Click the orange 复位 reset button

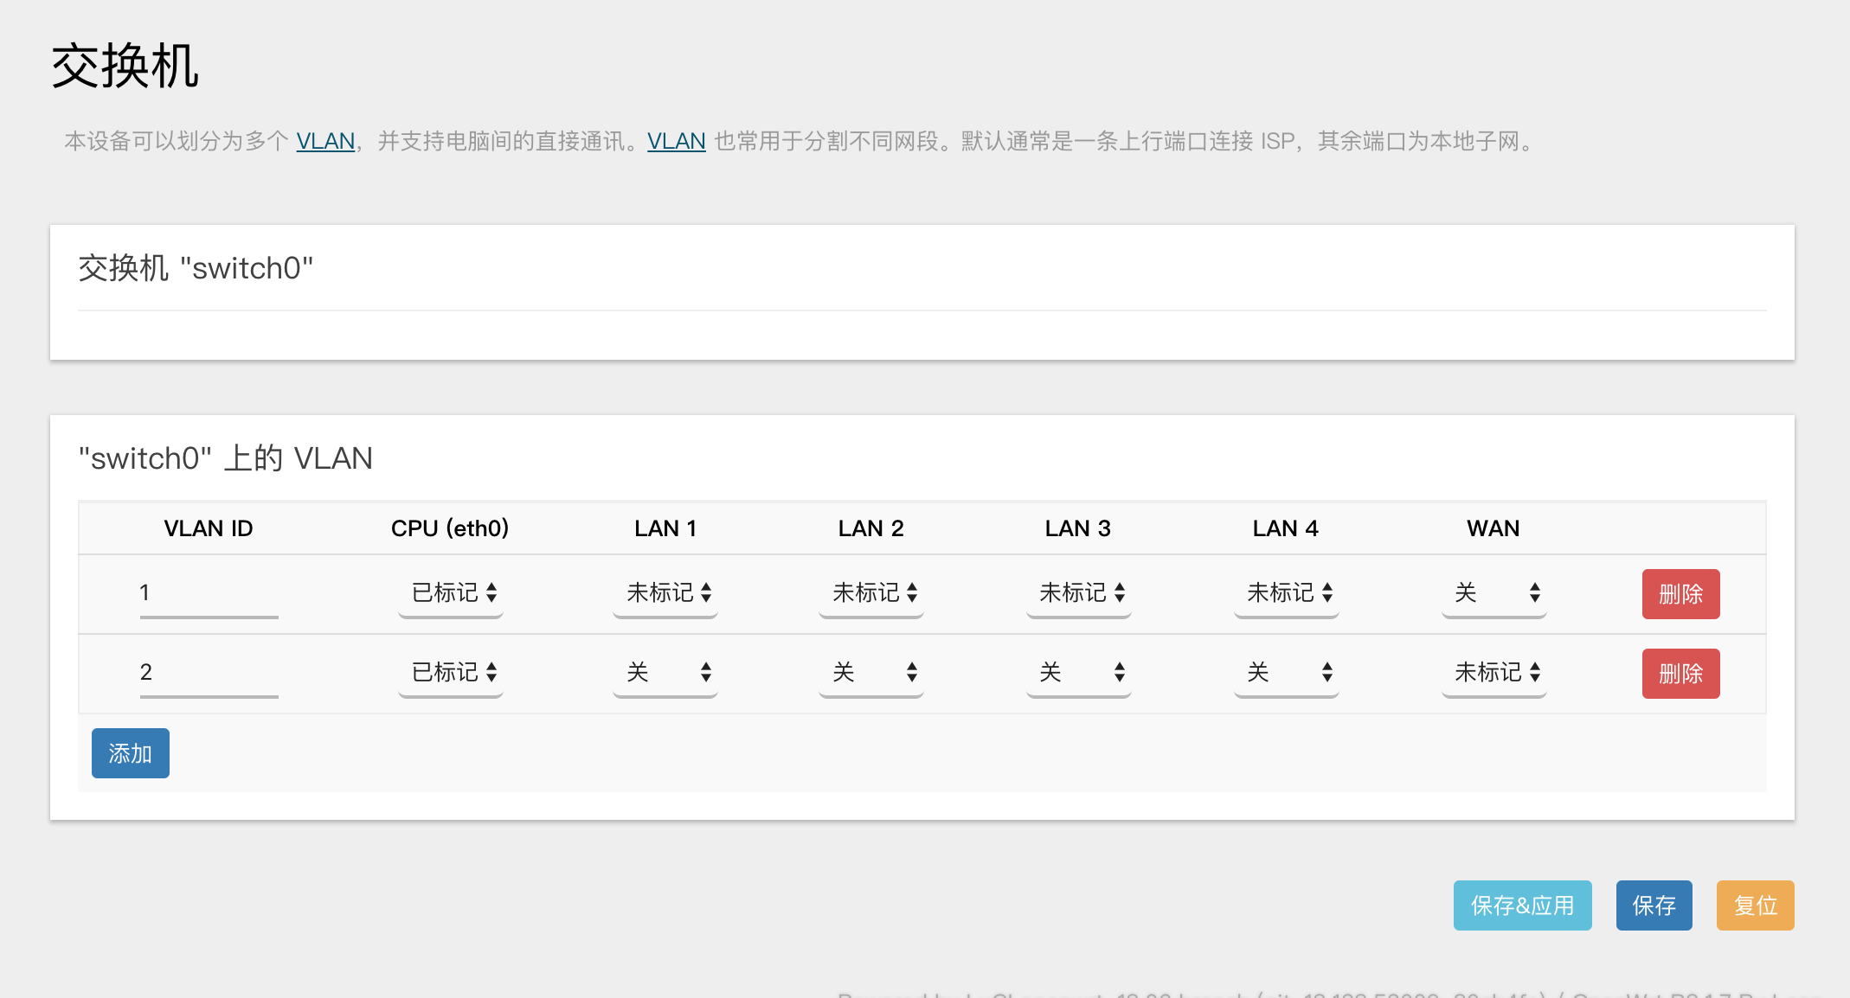[1755, 905]
